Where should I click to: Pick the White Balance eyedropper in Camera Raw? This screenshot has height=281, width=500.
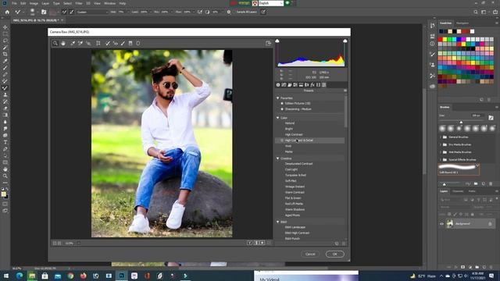[73, 44]
